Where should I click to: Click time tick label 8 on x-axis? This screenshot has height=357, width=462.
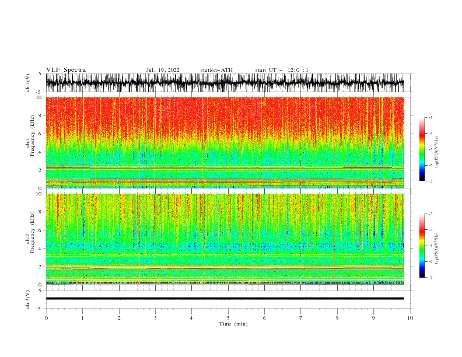[337, 318]
